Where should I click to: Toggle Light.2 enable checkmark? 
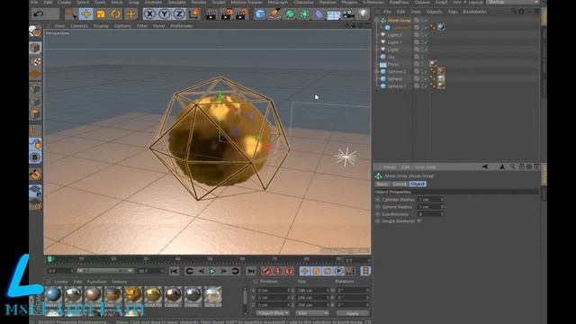click(x=426, y=35)
